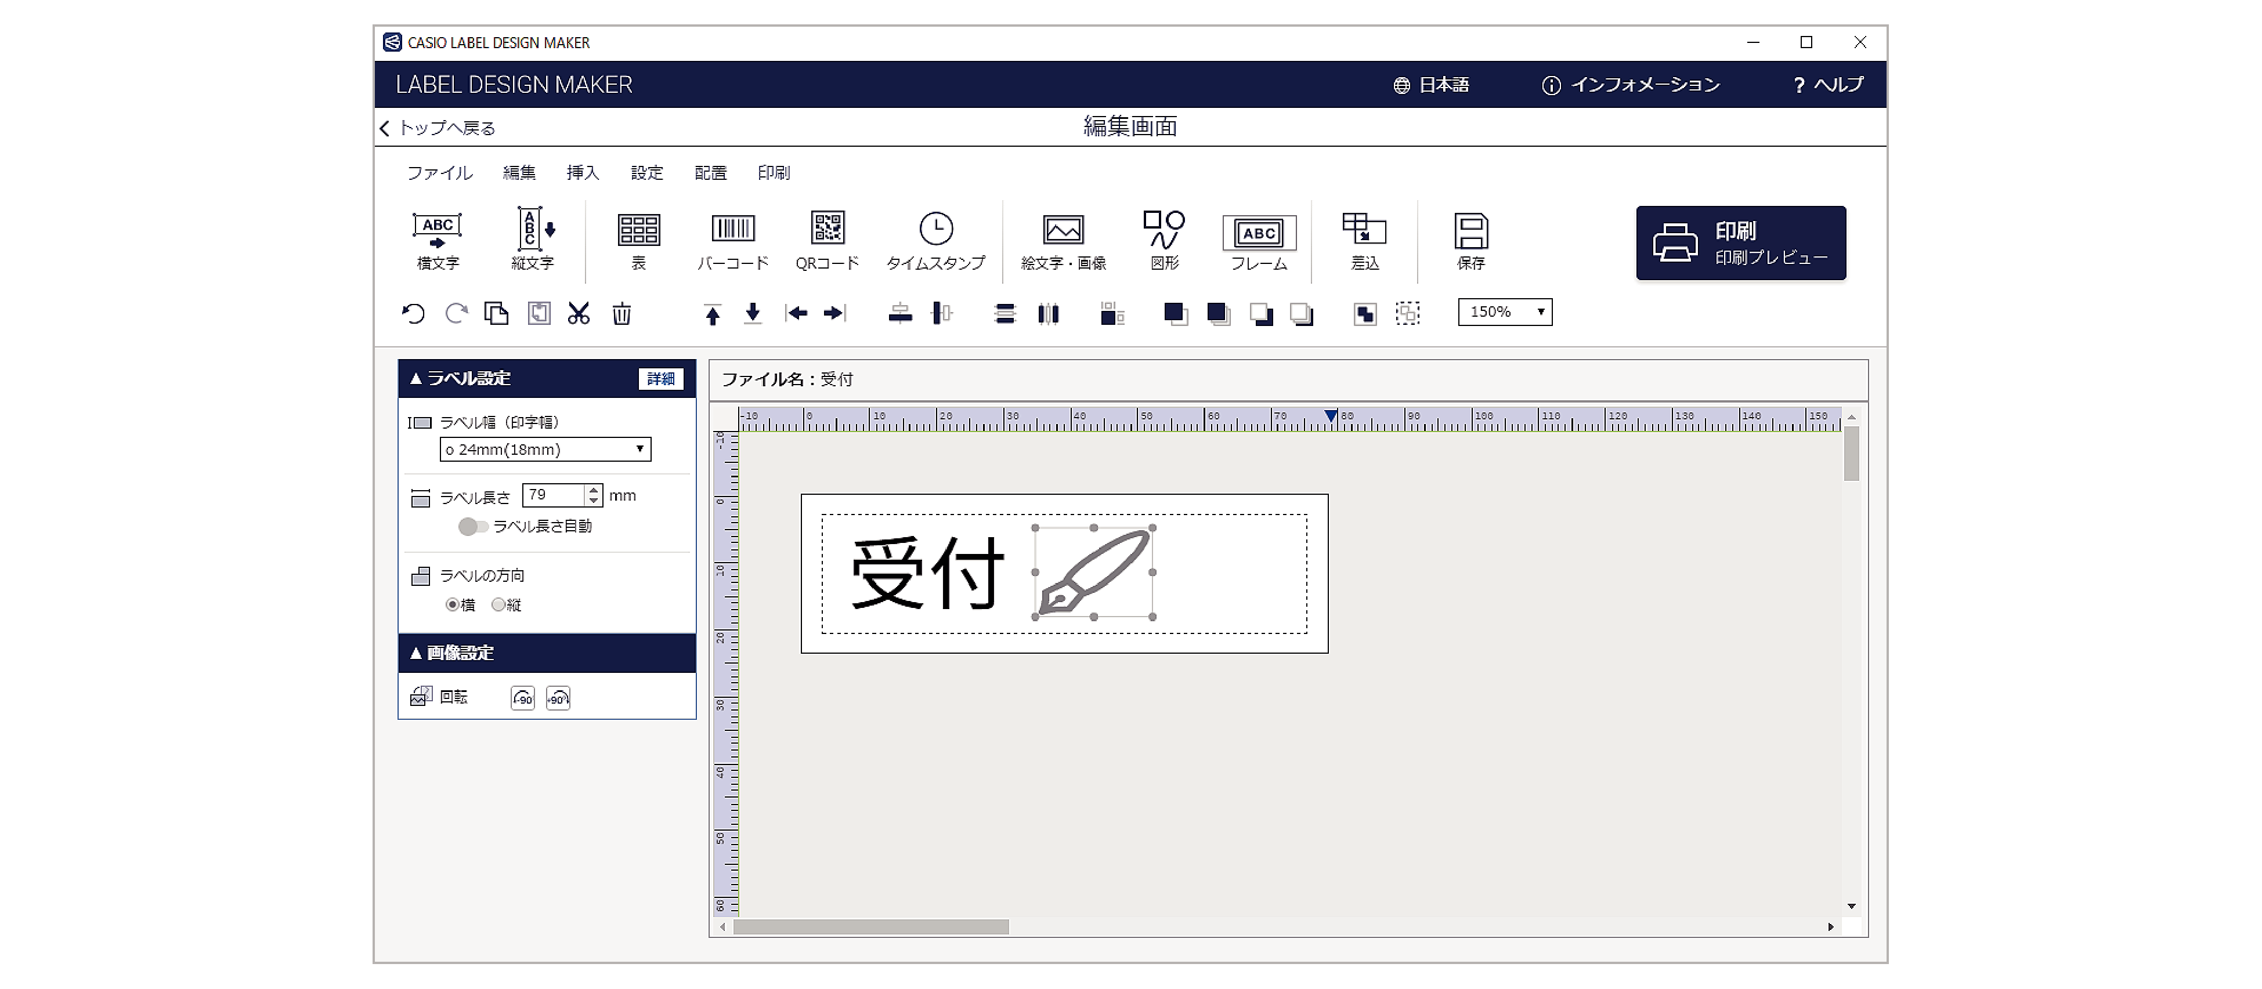This screenshot has width=2262, height=989.
Task: Cut selection with scissors icon
Action: [x=579, y=313]
